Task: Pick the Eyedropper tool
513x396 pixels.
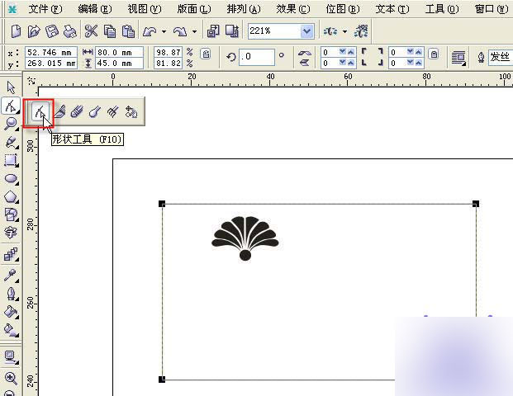Action: pos(11,276)
